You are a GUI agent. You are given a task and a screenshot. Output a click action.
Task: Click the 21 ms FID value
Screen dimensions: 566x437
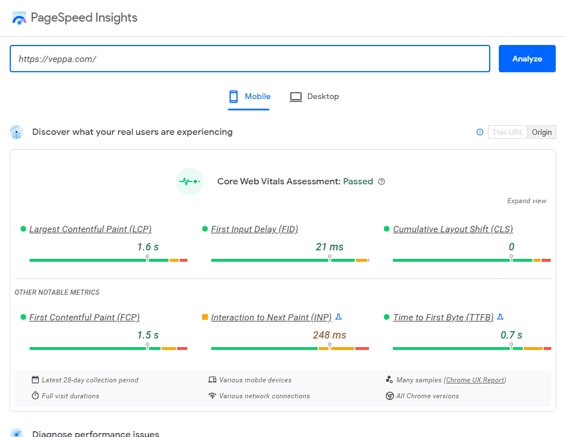[330, 247]
